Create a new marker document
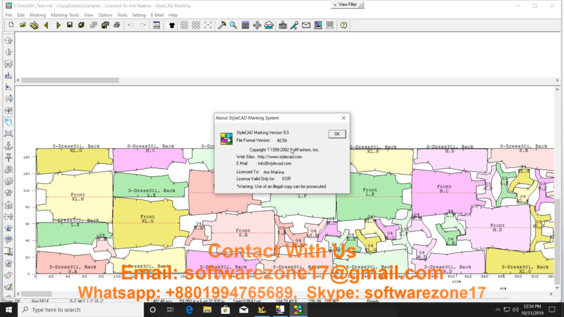This screenshot has height=317, width=564. (10, 25)
